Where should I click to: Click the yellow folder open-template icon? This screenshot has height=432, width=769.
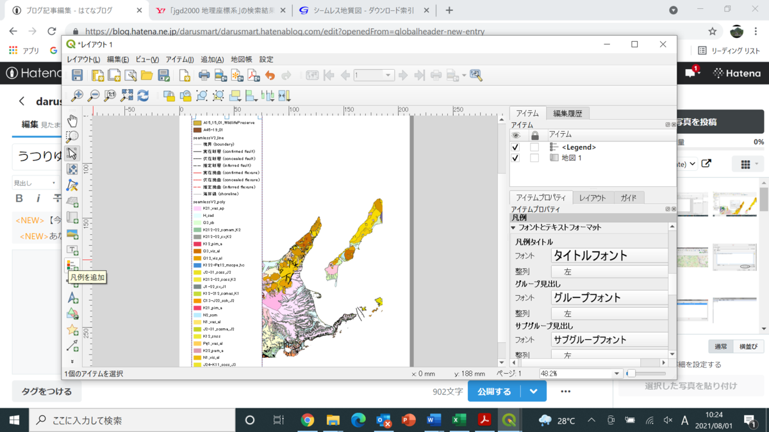click(147, 76)
